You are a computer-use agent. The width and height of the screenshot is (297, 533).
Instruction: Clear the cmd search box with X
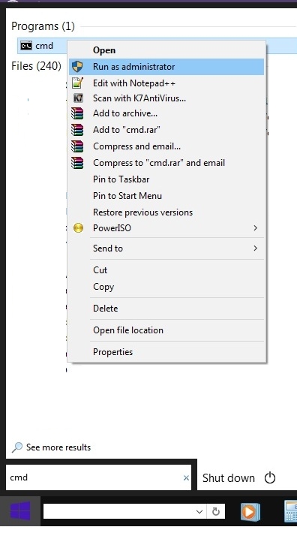(x=186, y=478)
